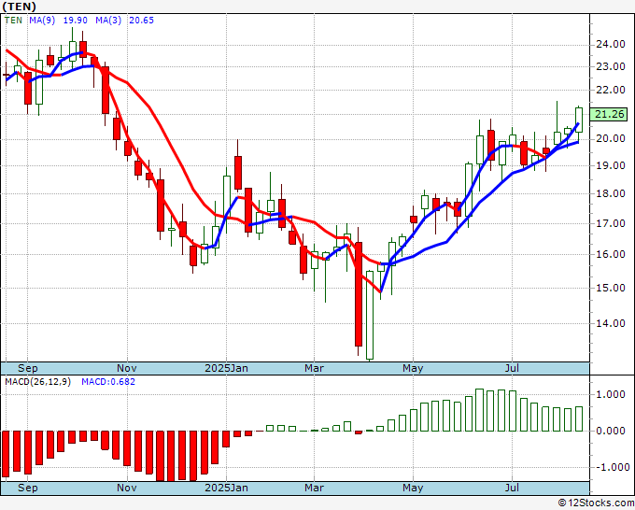This screenshot has width=635, height=510.
Task: Click Sep on the MACD panel time axis
Action: coord(28,488)
